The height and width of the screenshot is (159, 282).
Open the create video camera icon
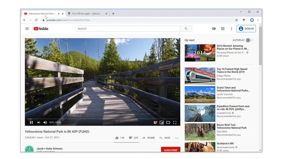pos(214,29)
